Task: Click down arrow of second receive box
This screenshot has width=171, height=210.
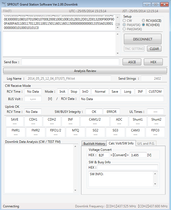Action: 118,53
